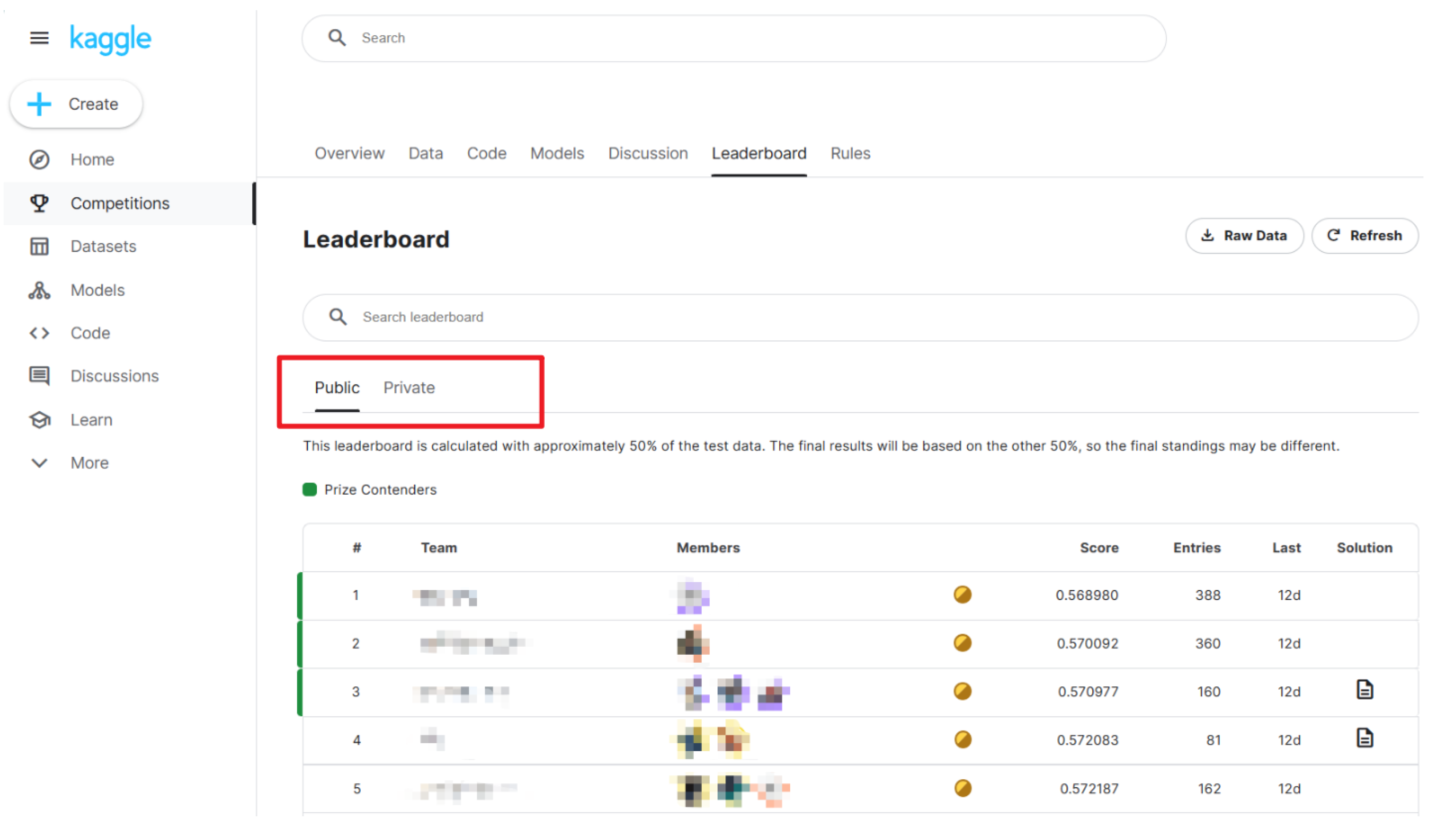This screenshot has width=1430, height=829.
Task: Click the Models sidebar icon
Action: pyautogui.click(x=39, y=290)
